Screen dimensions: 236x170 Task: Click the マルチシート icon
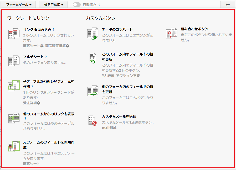click(x=14, y=61)
